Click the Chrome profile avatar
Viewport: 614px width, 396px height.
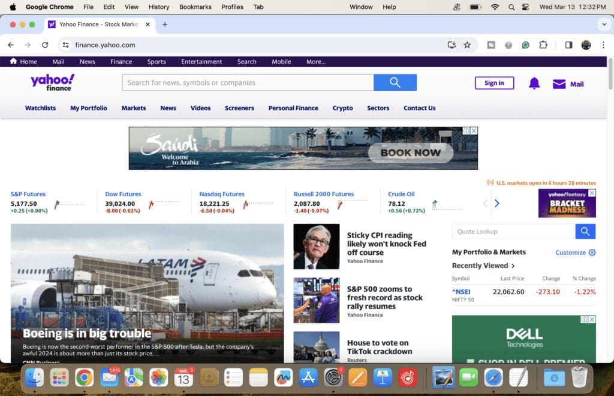click(x=586, y=45)
